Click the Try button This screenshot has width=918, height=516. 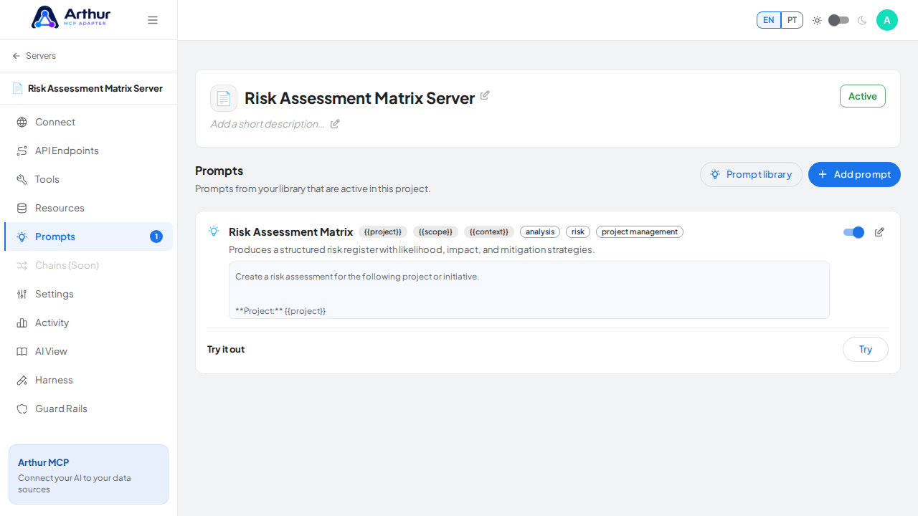[866, 350]
